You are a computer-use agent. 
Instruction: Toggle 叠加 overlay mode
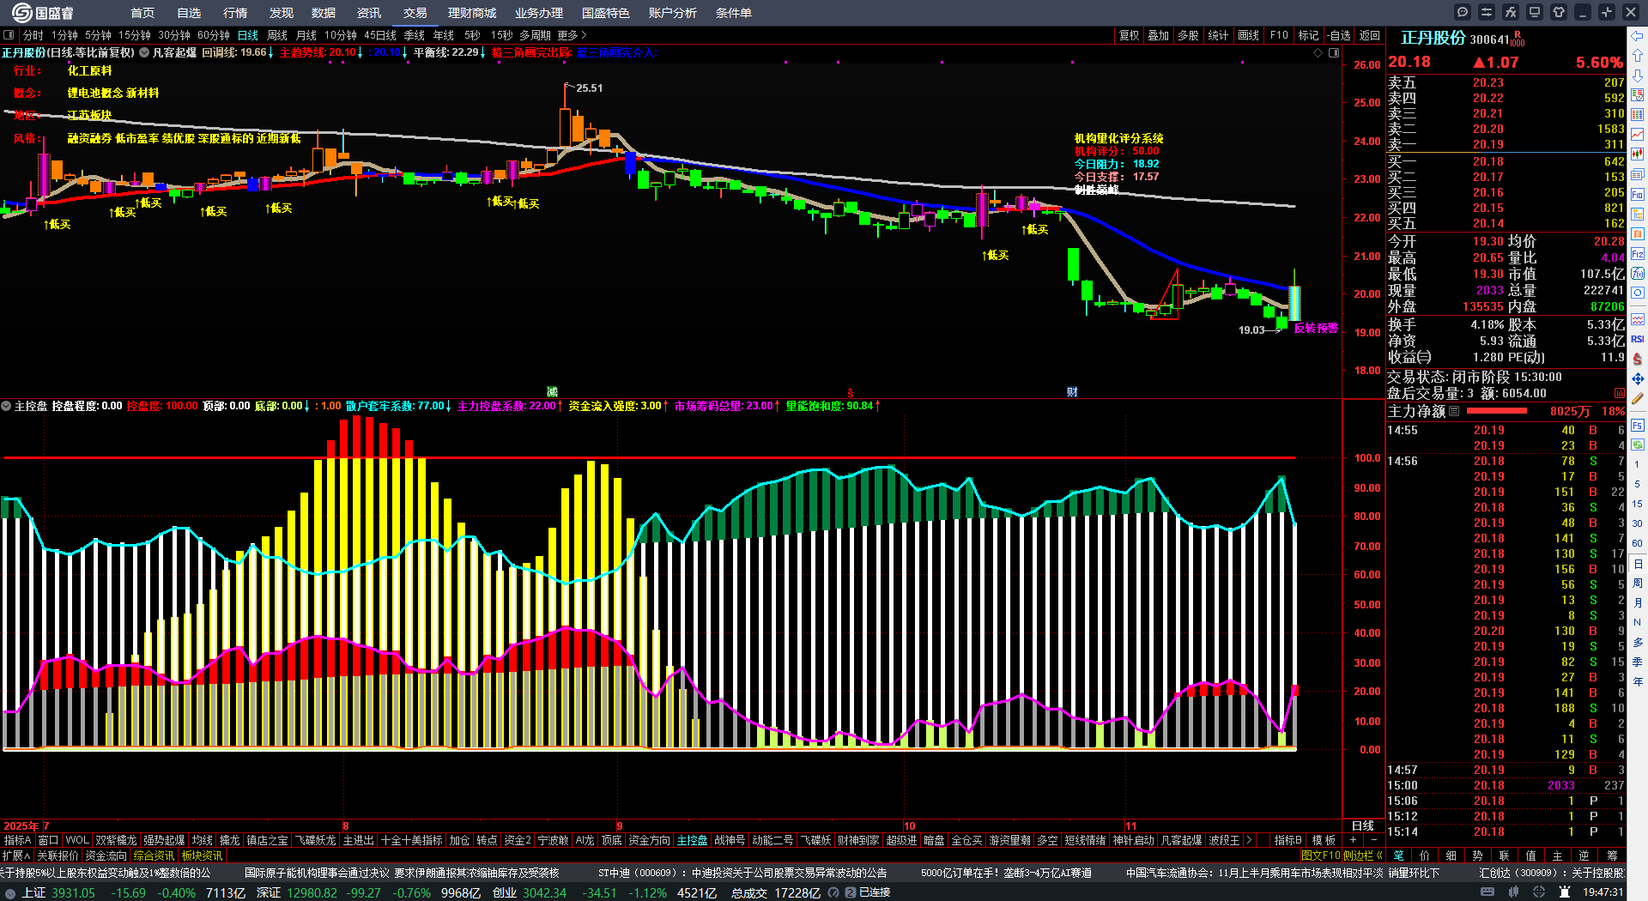click(1159, 35)
